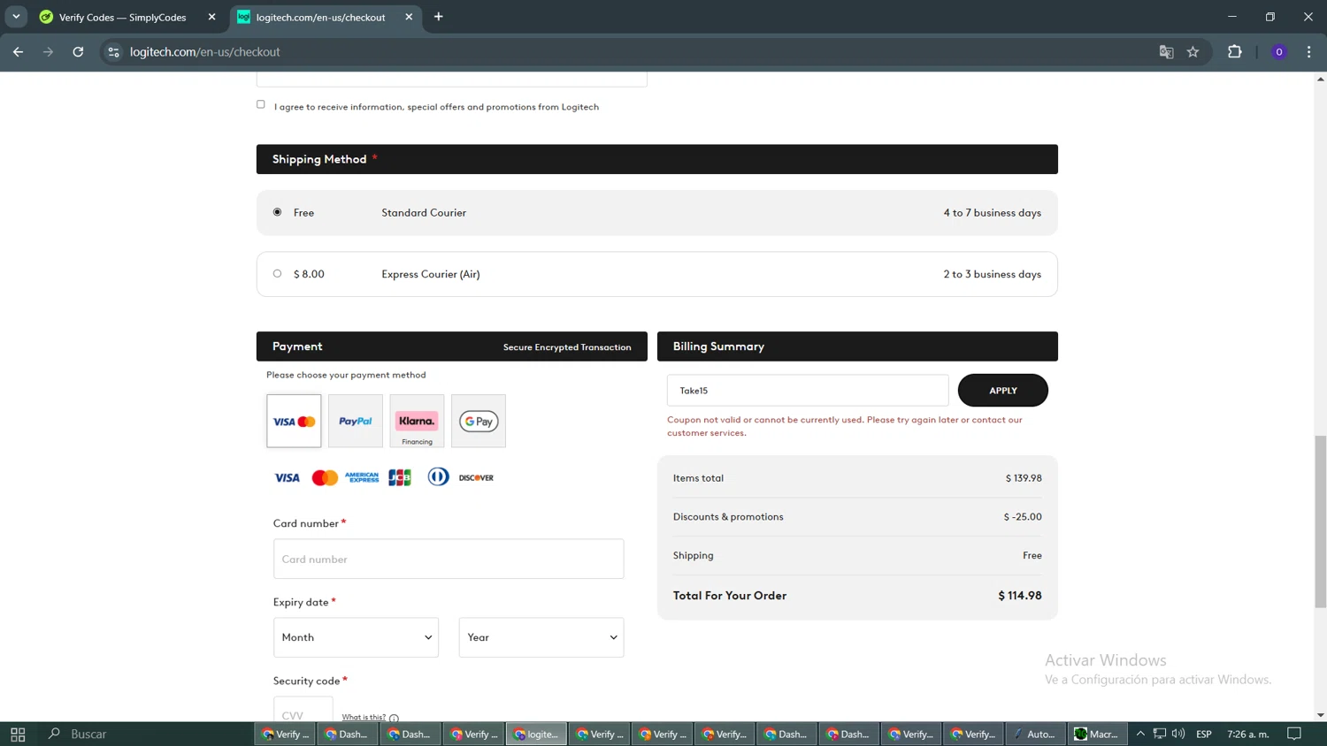Open the Chrome profile avatar
1327x746 pixels.
pos(1278,52)
